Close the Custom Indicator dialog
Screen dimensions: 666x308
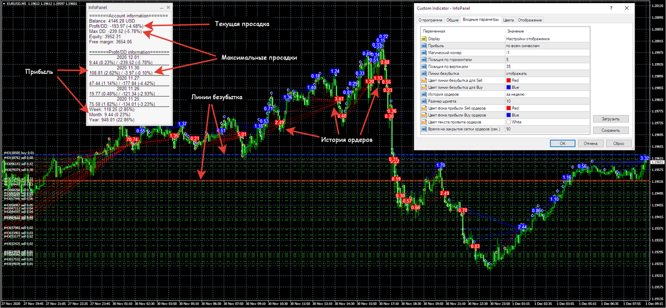pyautogui.click(x=626, y=8)
